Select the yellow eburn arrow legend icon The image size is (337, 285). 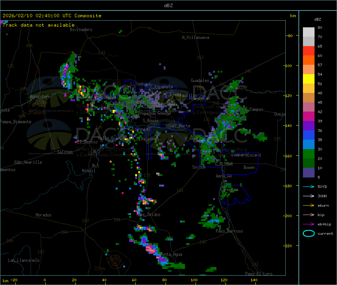click(309, 206)
